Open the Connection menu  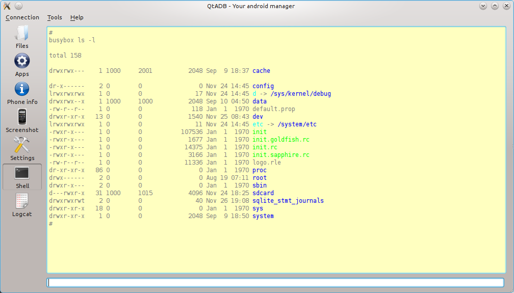pos(22,17)
